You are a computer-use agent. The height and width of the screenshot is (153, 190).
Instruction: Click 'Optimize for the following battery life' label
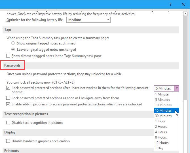[x=35, y=20]
